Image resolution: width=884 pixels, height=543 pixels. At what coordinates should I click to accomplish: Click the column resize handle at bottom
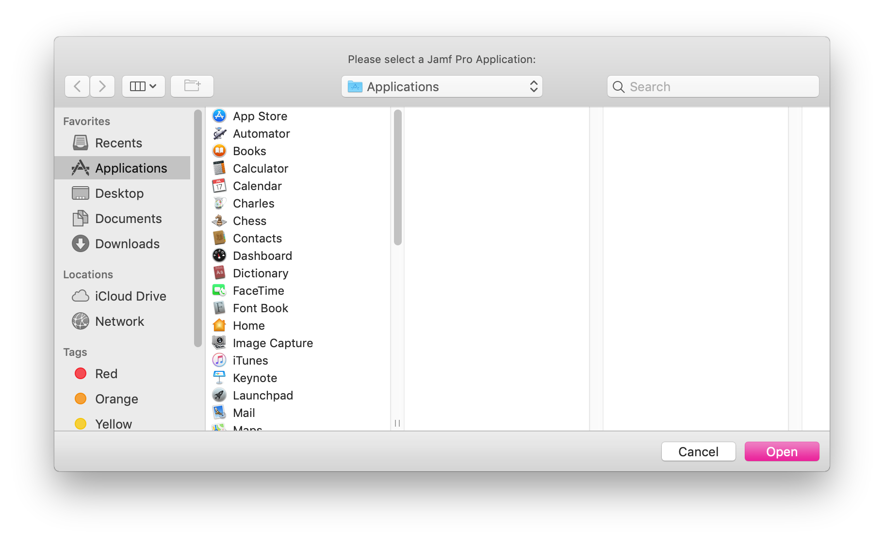point(397,423)
